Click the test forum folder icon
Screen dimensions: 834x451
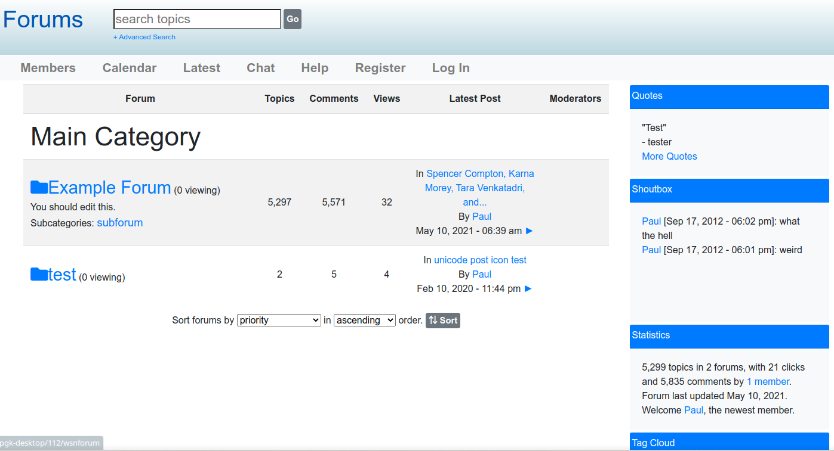(x=39, y=275)
